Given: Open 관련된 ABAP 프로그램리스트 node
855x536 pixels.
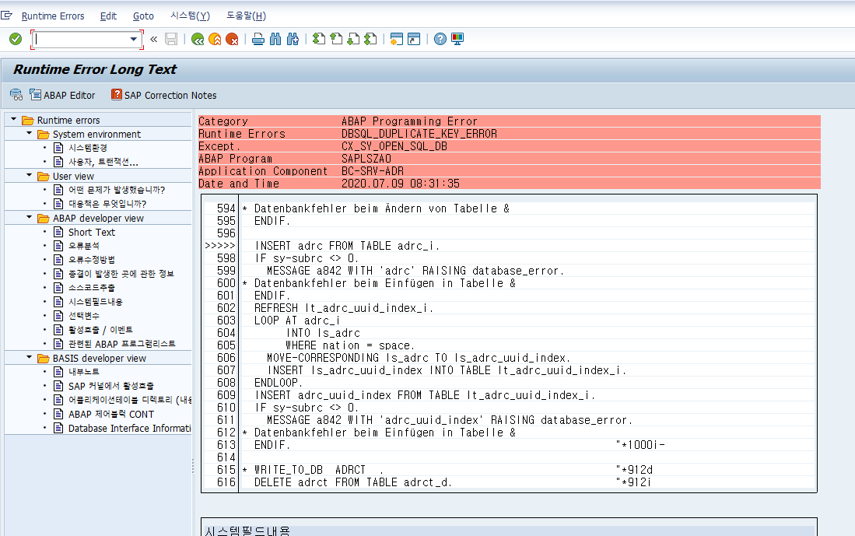Looking at the screenshot, I should pyautogui.click(x=121, y=344).
